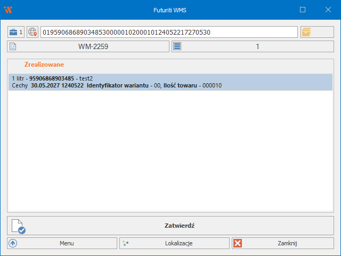
Task: Click into the barcode number input field
Action: coord(168,32)
